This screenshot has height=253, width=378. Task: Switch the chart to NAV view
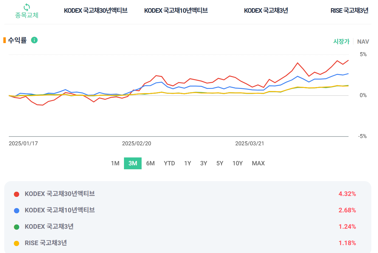coord(363,42)
